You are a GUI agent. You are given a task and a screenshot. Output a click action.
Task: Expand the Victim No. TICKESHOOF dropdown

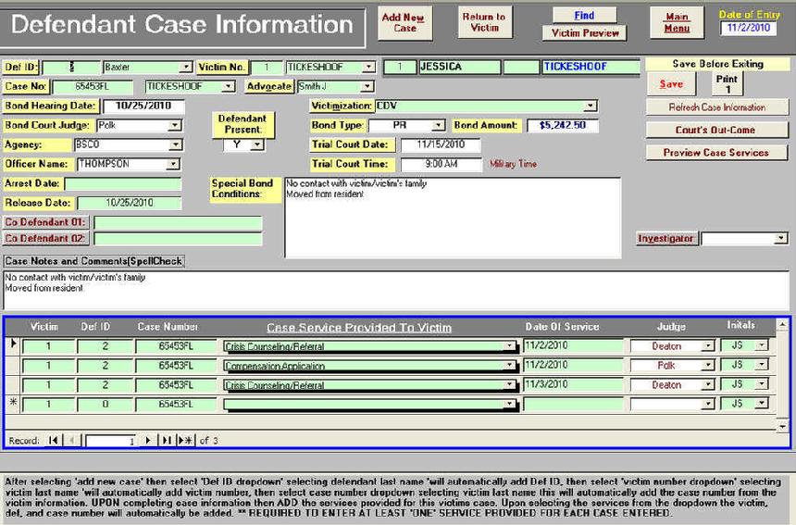click(x=369, y=67)
